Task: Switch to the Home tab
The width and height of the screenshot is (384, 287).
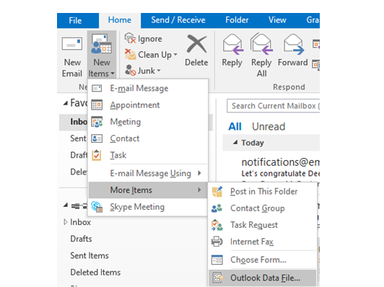Action: (x=120, y=20)
